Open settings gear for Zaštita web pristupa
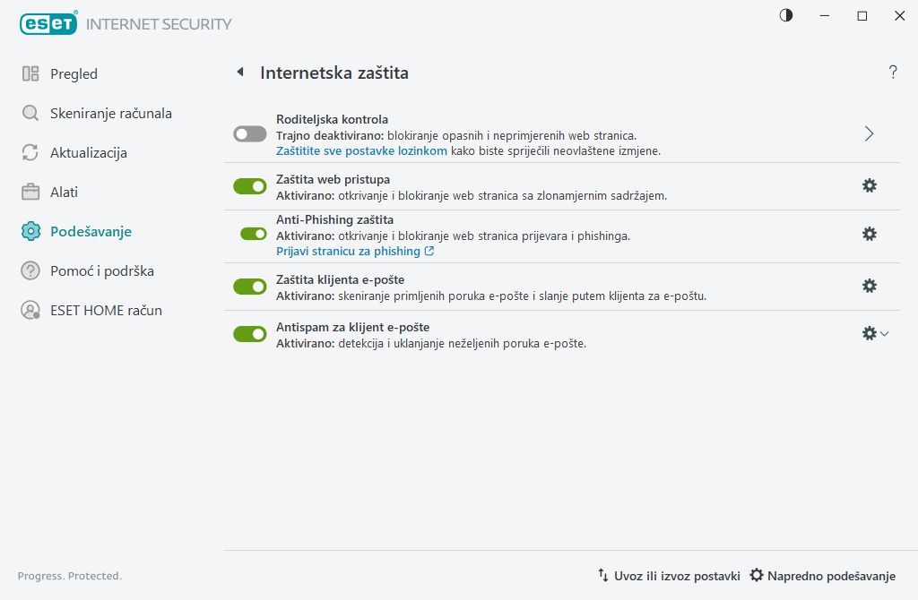 869,185
